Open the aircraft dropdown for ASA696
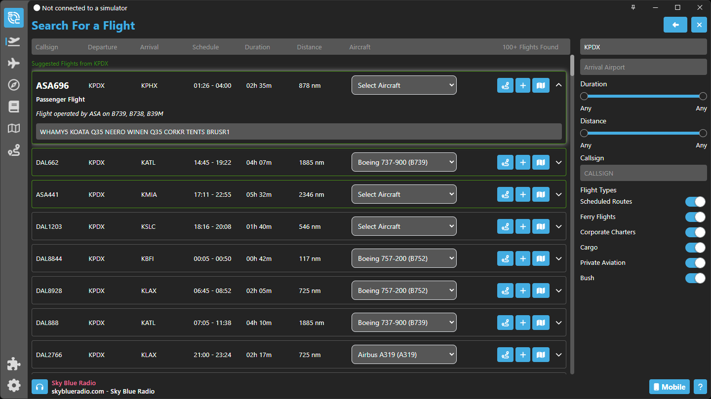 coord(404,85)
